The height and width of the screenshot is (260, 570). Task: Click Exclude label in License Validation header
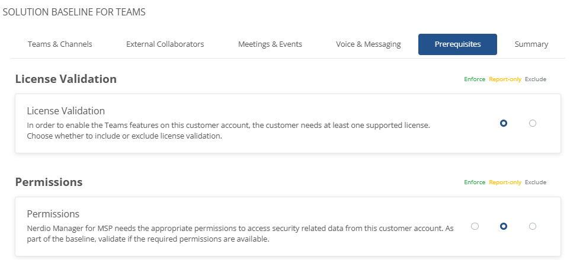[536, 79]
